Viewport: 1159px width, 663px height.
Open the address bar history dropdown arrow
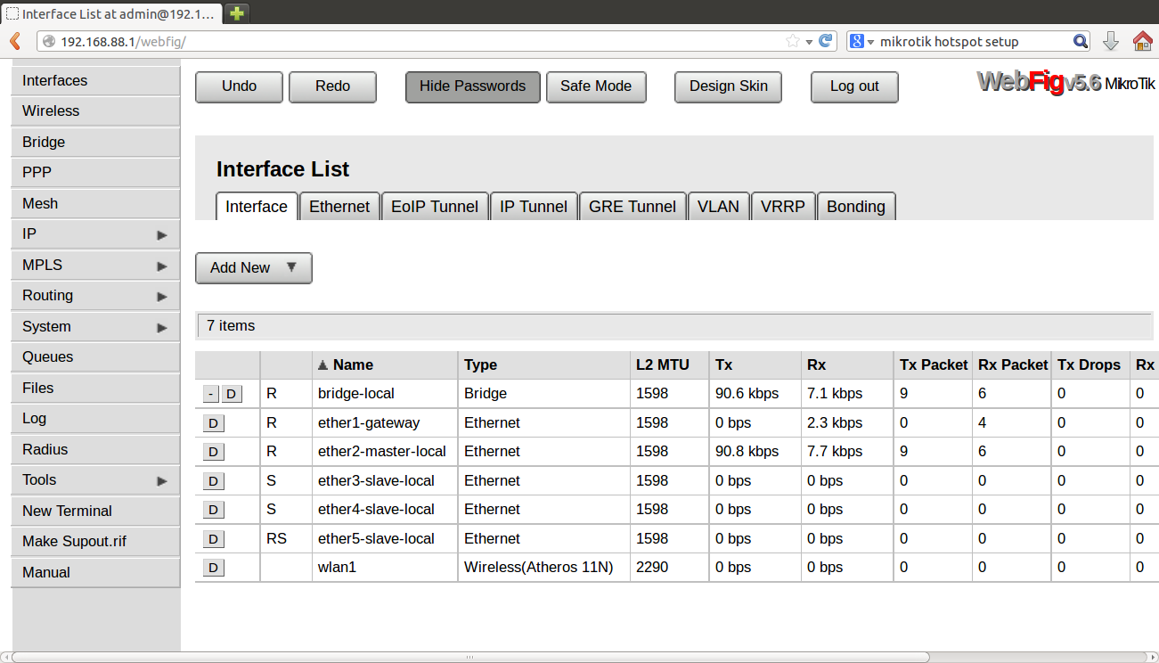pyautogui.click(x=809, y=42)
